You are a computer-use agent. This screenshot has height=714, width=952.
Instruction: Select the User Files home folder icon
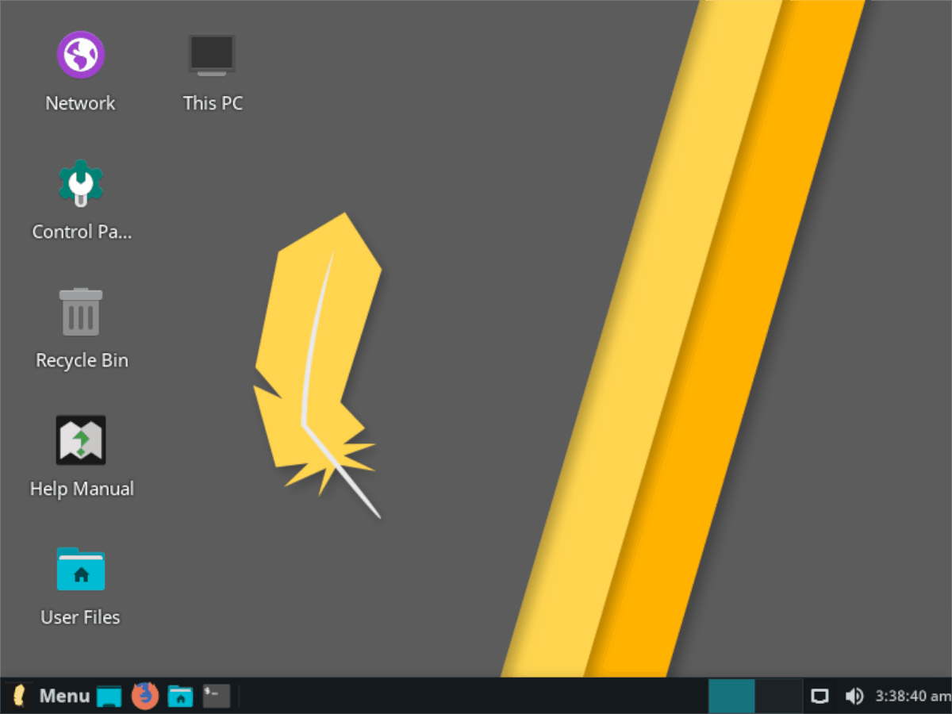(81, 569)
